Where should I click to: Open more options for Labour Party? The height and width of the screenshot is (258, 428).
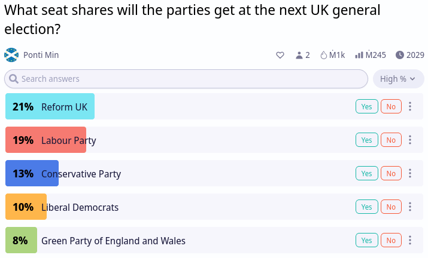tap(409, 140)
